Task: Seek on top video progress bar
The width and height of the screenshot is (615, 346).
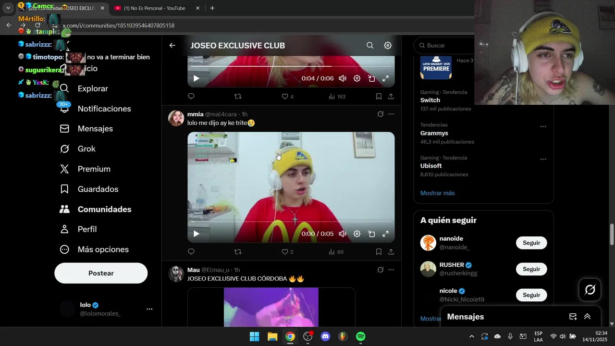Action: 291,66
